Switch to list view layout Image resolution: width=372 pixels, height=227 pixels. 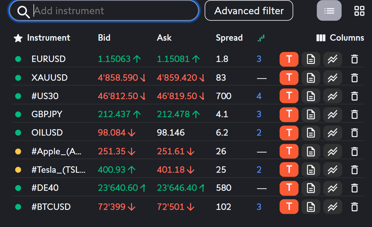click(x=329, y=11)
